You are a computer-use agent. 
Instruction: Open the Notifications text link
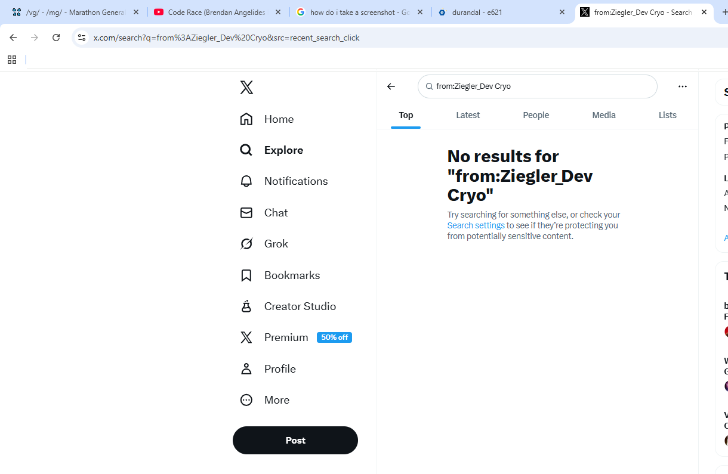[x=296, y=181]
